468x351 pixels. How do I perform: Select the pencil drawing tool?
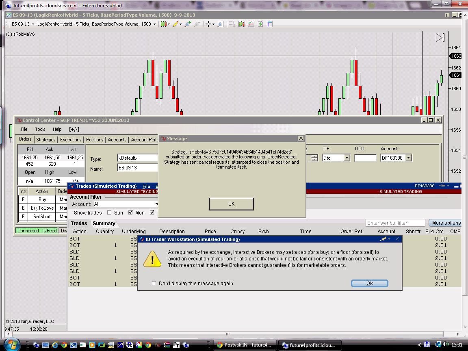pyautogui.click(x=175, y=24)
